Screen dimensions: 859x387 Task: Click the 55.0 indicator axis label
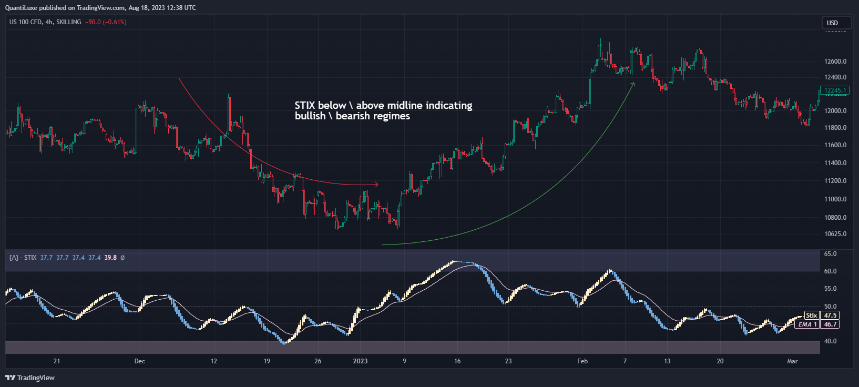(x=831, y=289)
